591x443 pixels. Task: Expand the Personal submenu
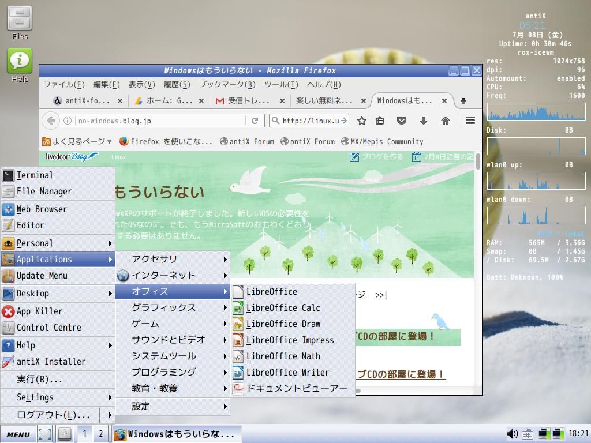pos(58,243)
